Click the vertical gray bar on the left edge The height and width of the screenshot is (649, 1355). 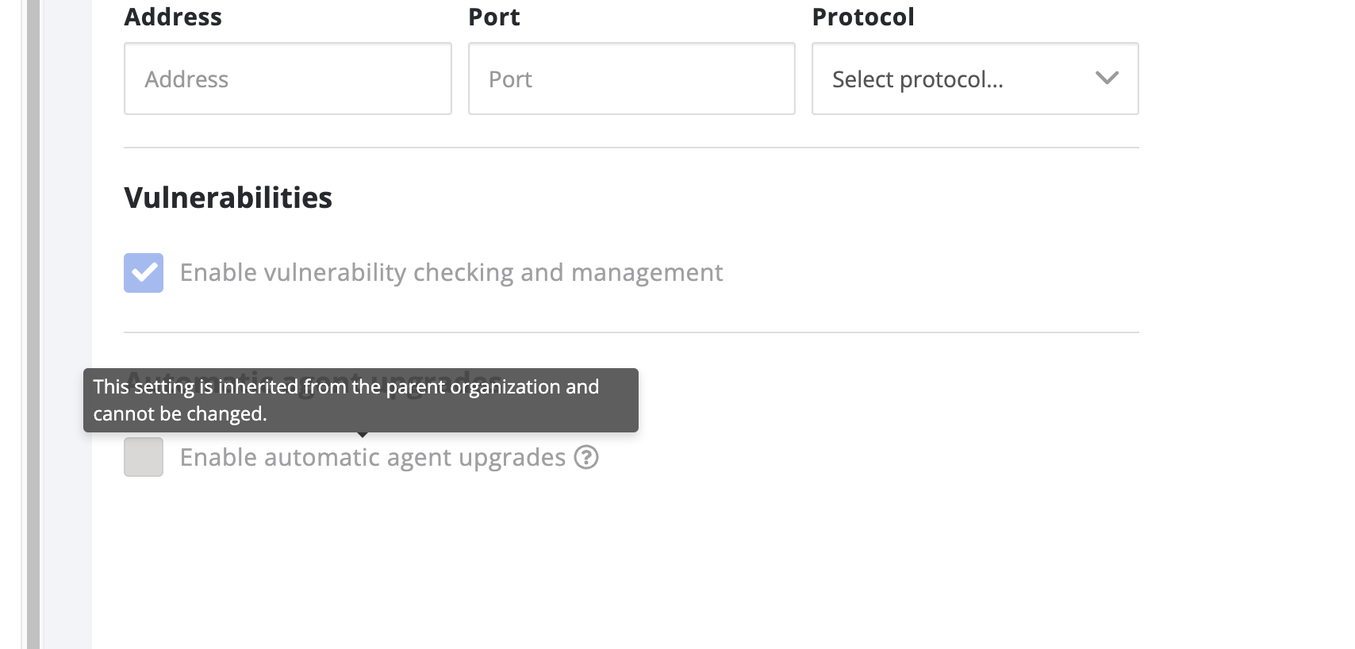pyautogui.click(x=33, y=317)
